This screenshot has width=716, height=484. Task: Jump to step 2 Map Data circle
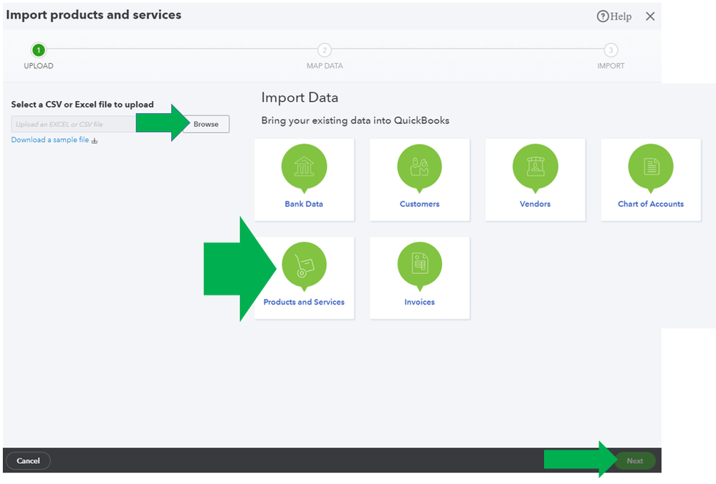[x=325, y=50]
